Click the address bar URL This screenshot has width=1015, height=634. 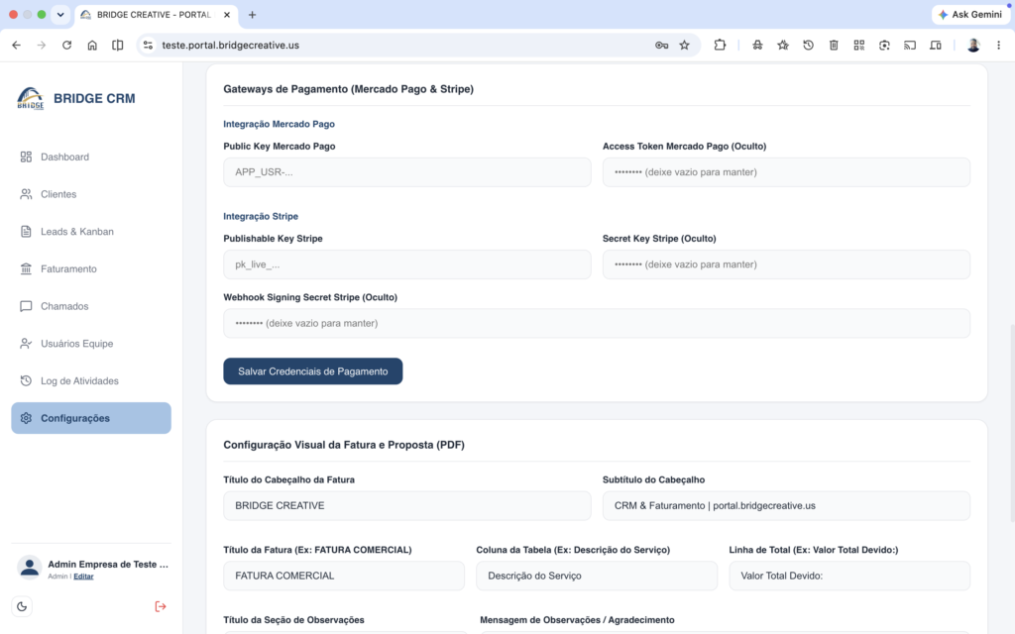tap(230, 46)
